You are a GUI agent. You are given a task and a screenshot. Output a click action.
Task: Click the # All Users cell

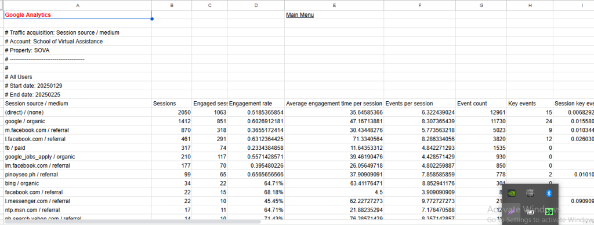(78, 76)
